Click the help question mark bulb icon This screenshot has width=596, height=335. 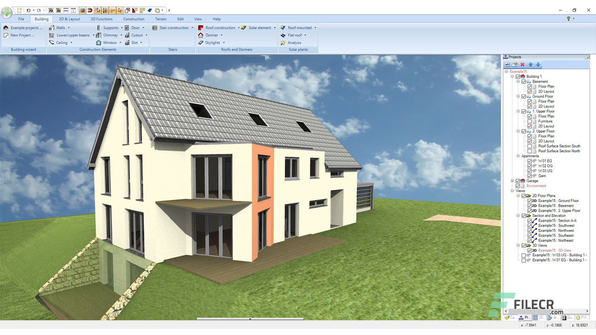568,19
